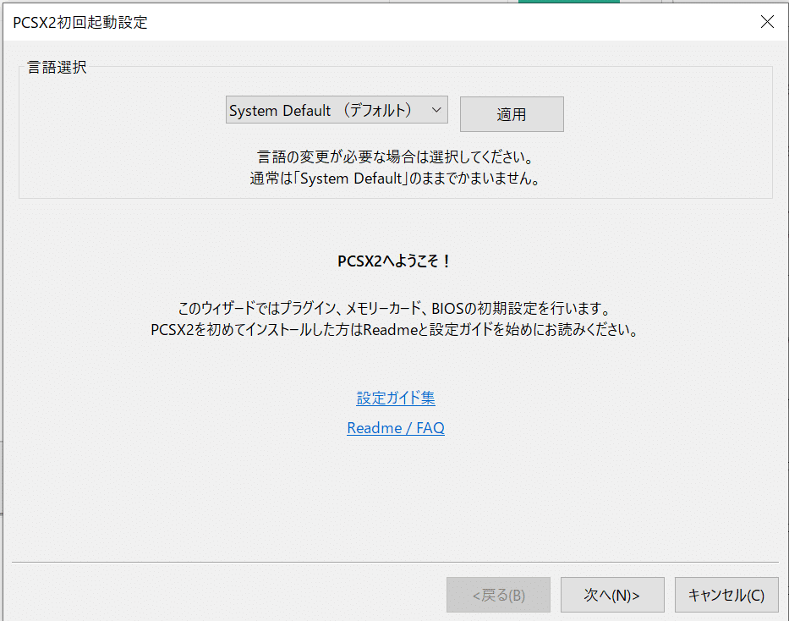
Task: Click the text 言語の変更が必要な場合は選択してください。
Action: pos(396,157)
